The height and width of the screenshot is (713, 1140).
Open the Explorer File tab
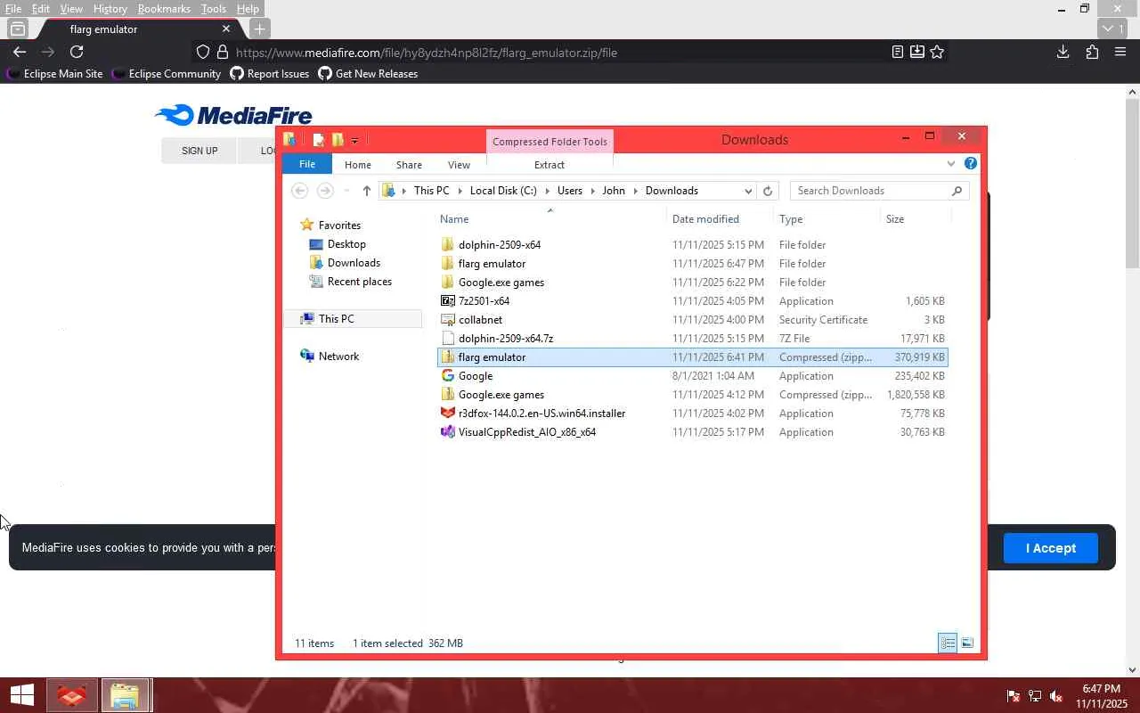coord(307,164)
